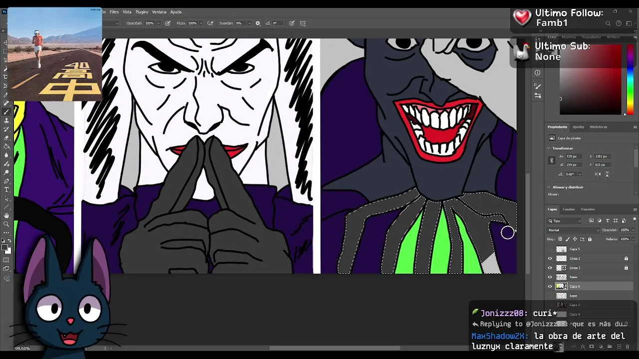The width and height of the screenshot is (639, 359).
Task: Select the Spot Healing Brush tool
Action: pyautogui.click(x=6, y=103)
